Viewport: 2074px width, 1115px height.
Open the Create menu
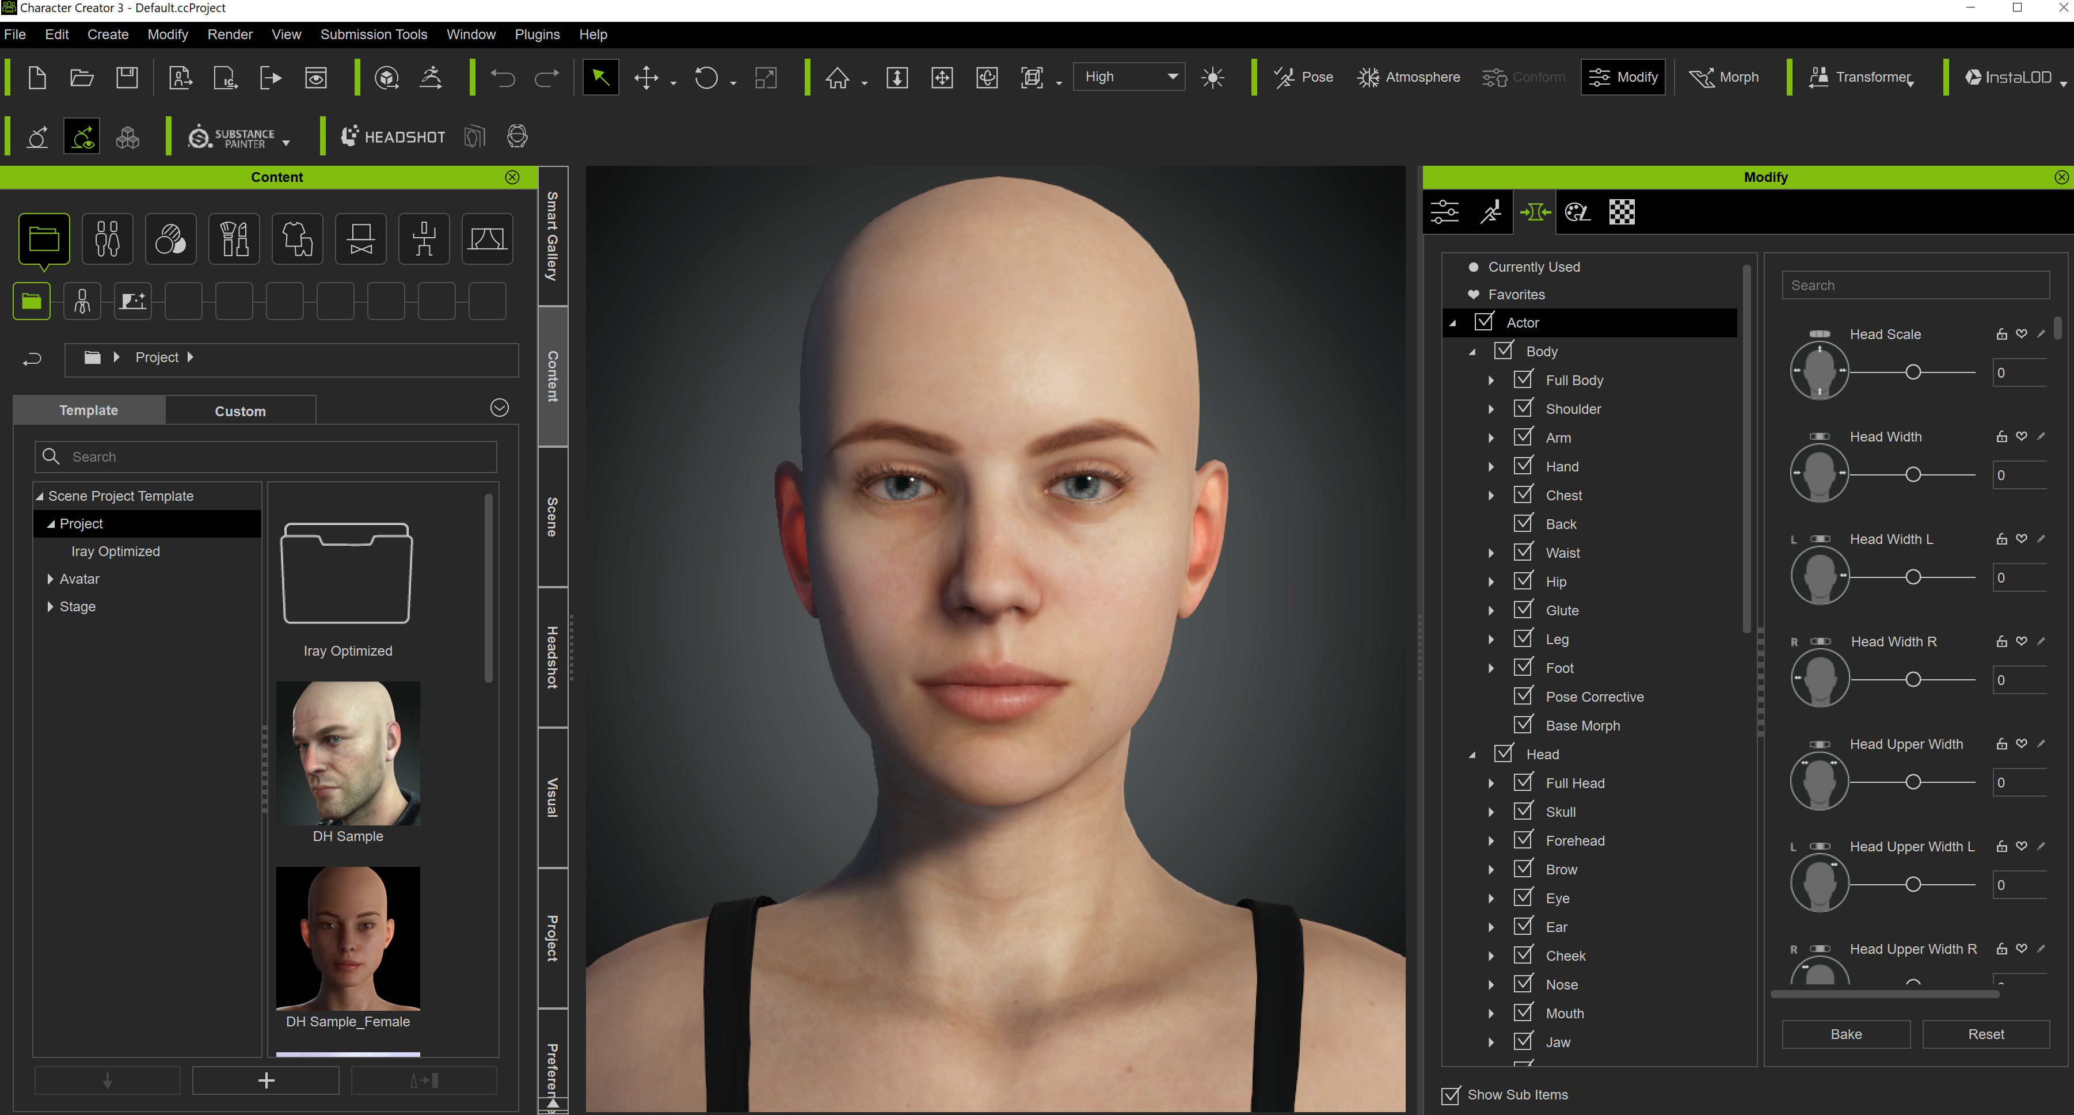coord(108,35)
